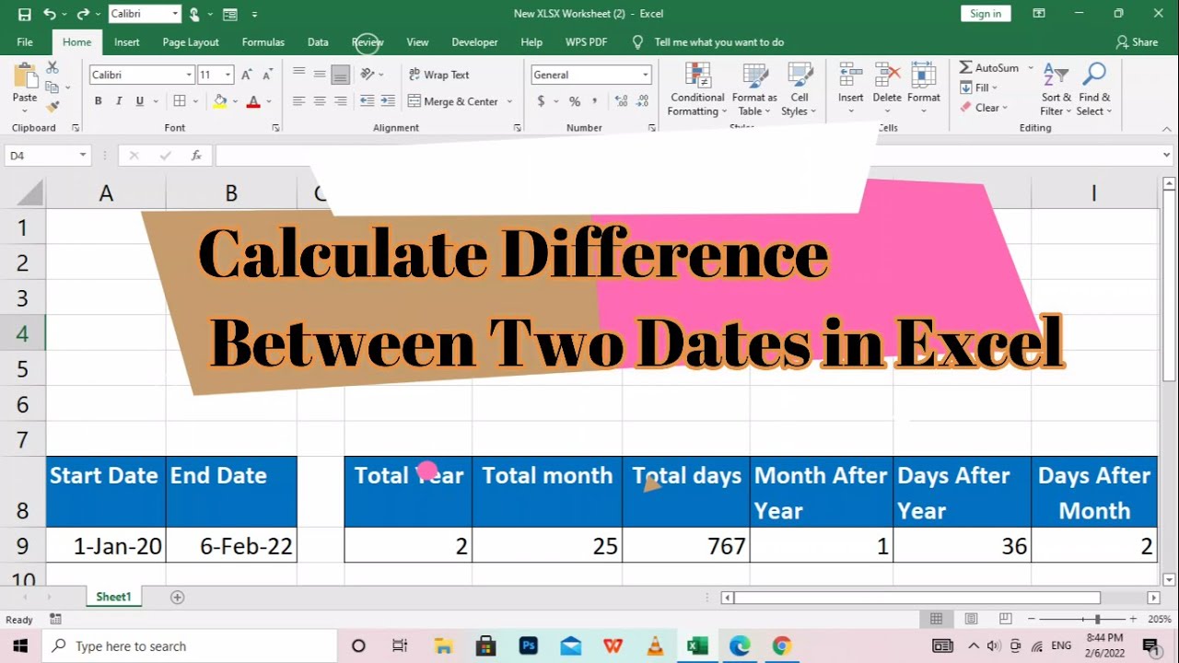Set Middle Align vertical alignment
The image size is (1179, 663).
coord(320,75)
